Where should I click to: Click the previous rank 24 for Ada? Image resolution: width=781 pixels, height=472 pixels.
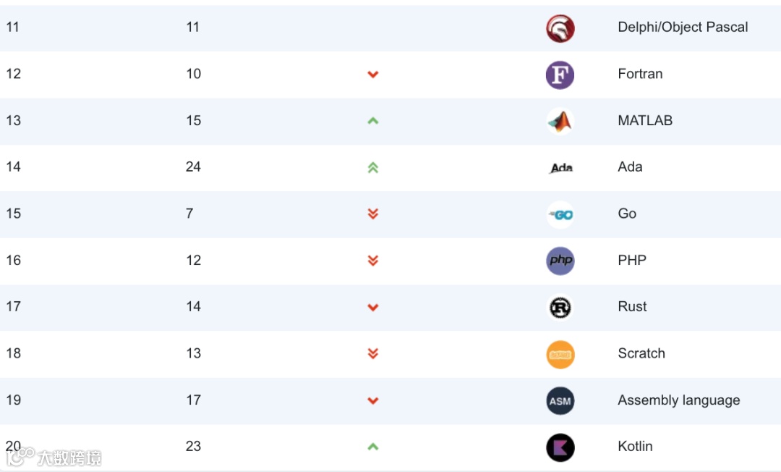coord(193,167)
